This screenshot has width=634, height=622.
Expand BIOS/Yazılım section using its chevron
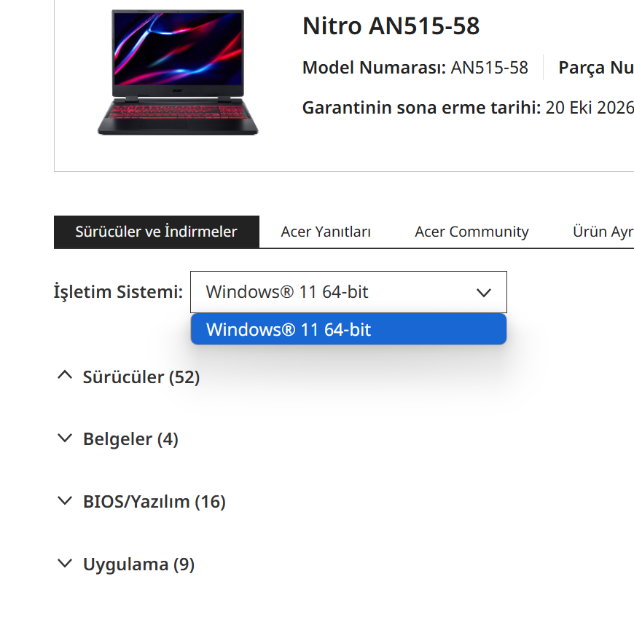[65, 501]
